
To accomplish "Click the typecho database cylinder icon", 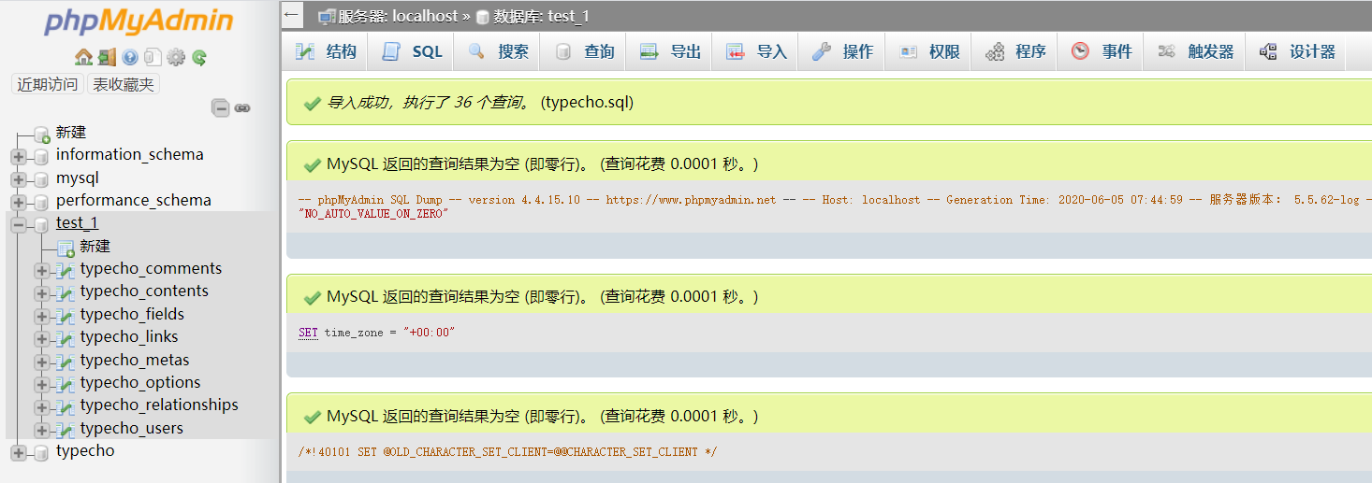I will (x=41, y=453).
